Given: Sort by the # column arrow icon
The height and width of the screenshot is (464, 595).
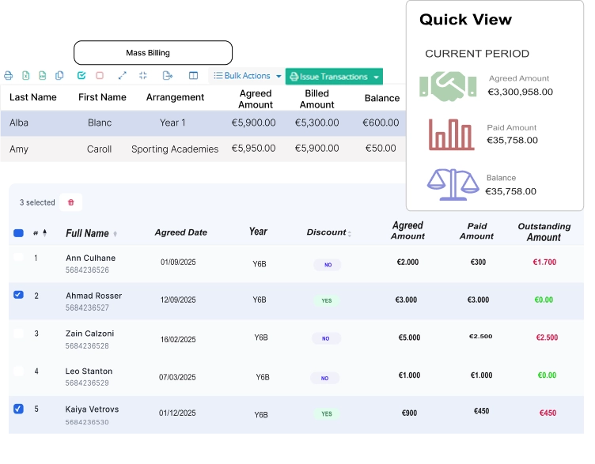Looking at the screenshot, I should (x=45, y=232).
